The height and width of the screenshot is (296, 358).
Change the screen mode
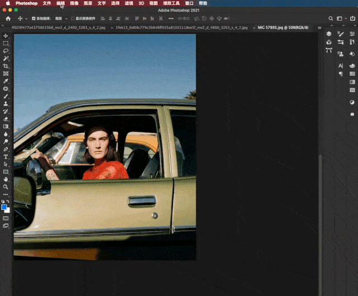click(x=6, y=226)
